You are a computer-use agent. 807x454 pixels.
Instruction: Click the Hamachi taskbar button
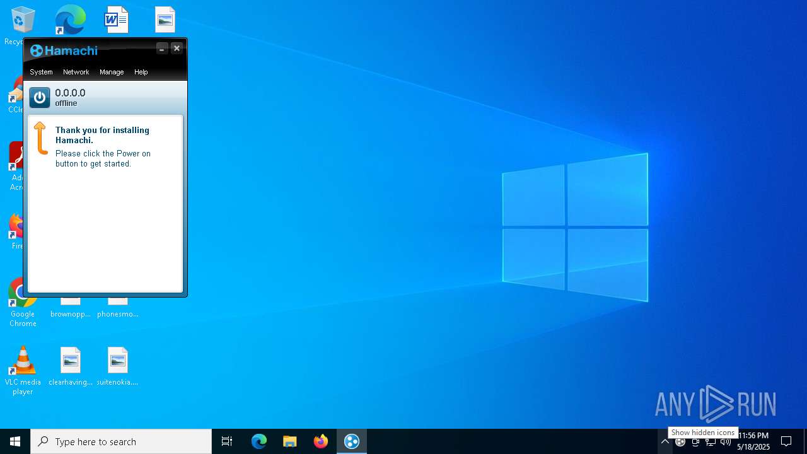coord(352,441)
